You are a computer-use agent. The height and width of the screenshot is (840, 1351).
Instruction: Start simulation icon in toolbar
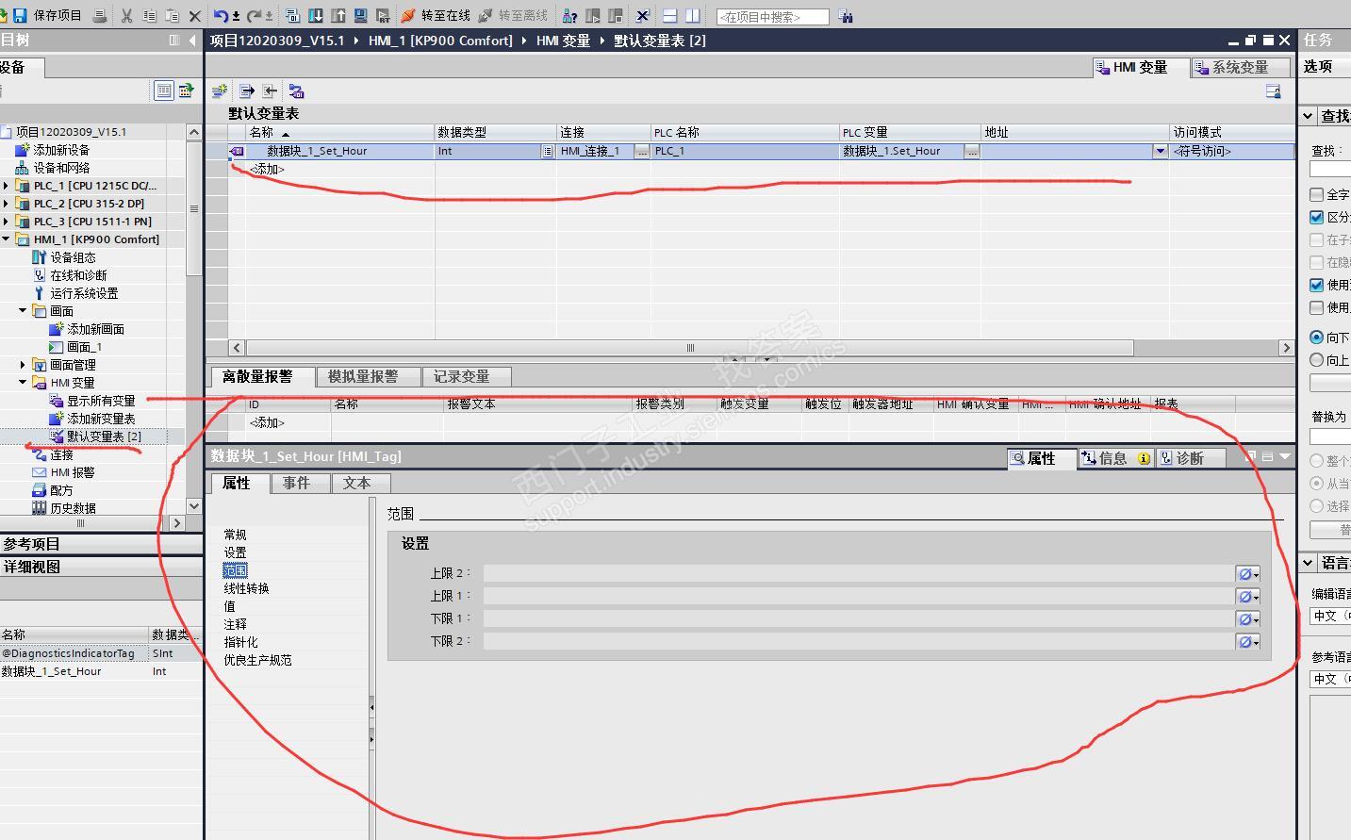[x=360, y=16]
